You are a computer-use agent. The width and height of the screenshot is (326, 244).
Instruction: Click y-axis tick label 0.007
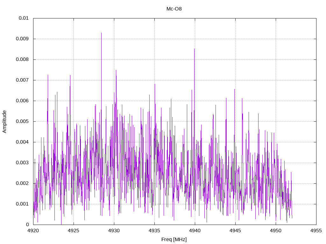23,80
